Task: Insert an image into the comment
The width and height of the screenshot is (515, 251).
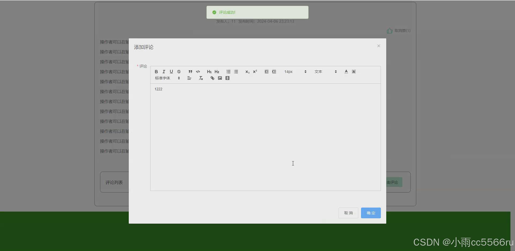Action: (220, 78)
